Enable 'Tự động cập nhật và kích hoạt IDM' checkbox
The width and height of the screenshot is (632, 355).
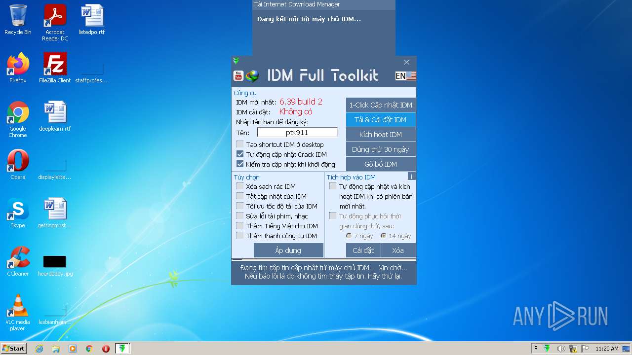(x=333, y=186)
